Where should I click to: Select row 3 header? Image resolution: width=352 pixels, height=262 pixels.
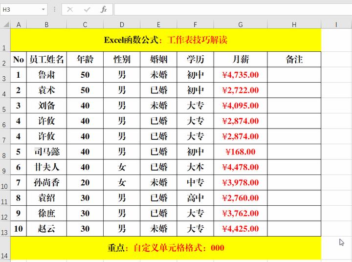5,75
